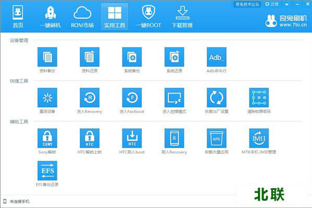Screen dimensions: 312x208
Task: Go to the ROM市场 tab
Action: 82,17
